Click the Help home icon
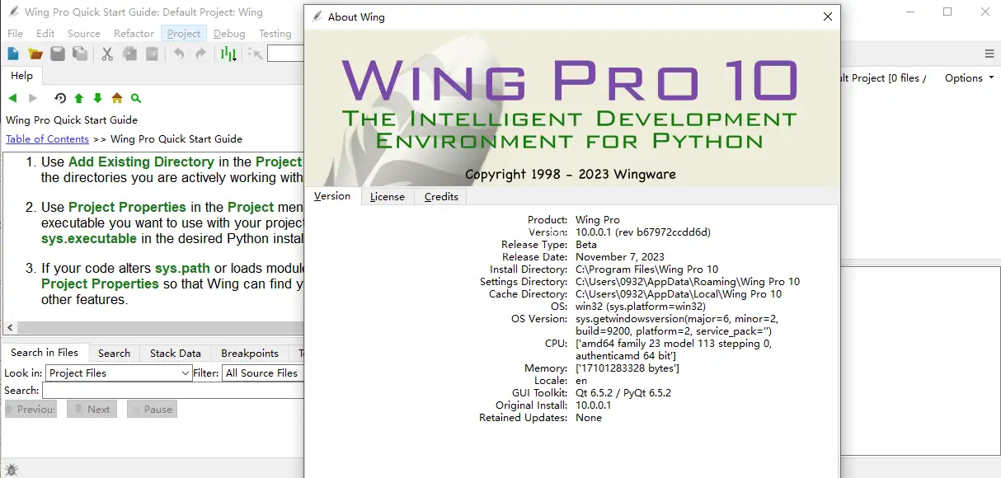This screenshot has width=1001, height=478. (117, 98)
